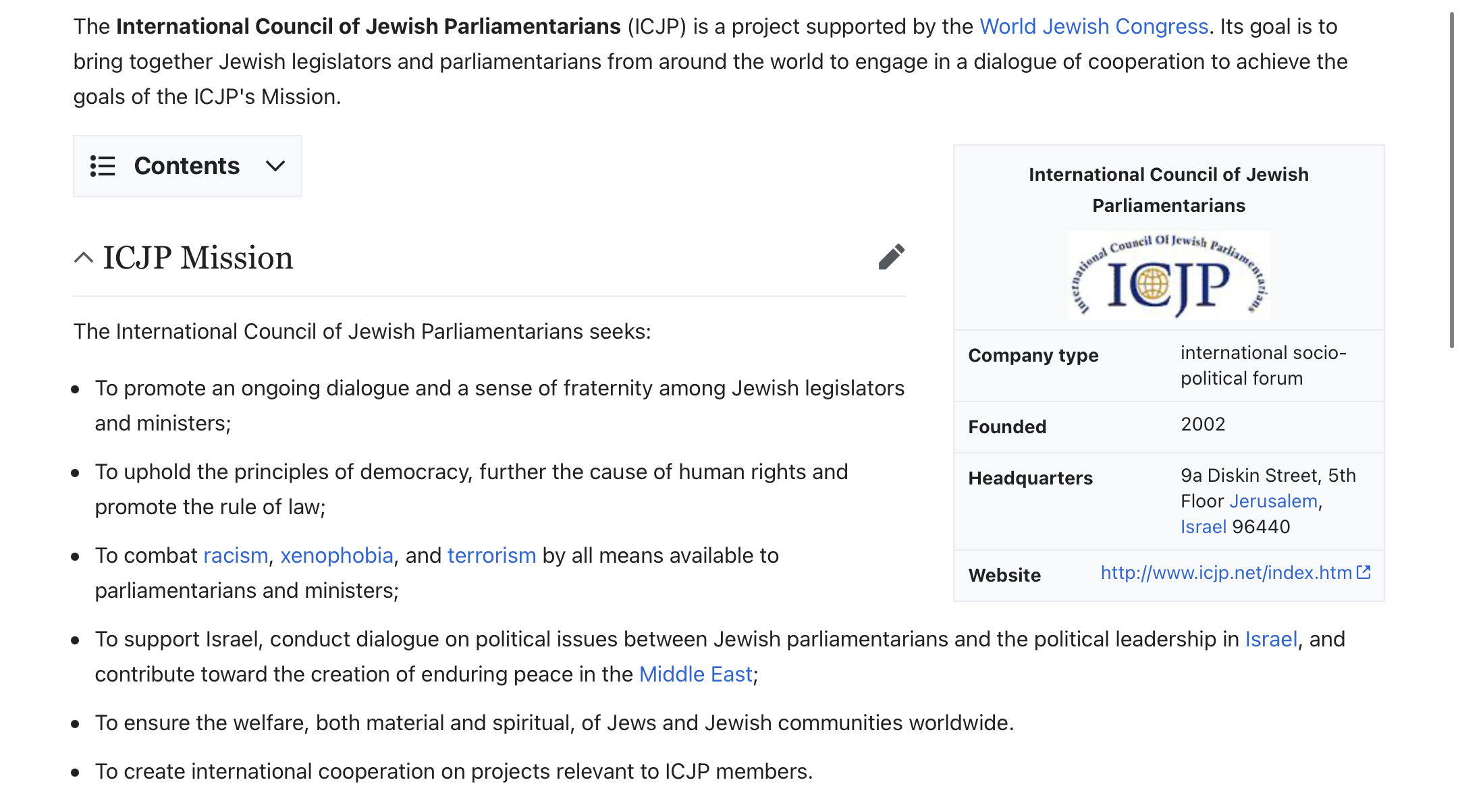This screenshot has width=1458, height=805.
Task: Visit http://www.icjp.net/index.htm website link
Action: tap(1226, 572)
